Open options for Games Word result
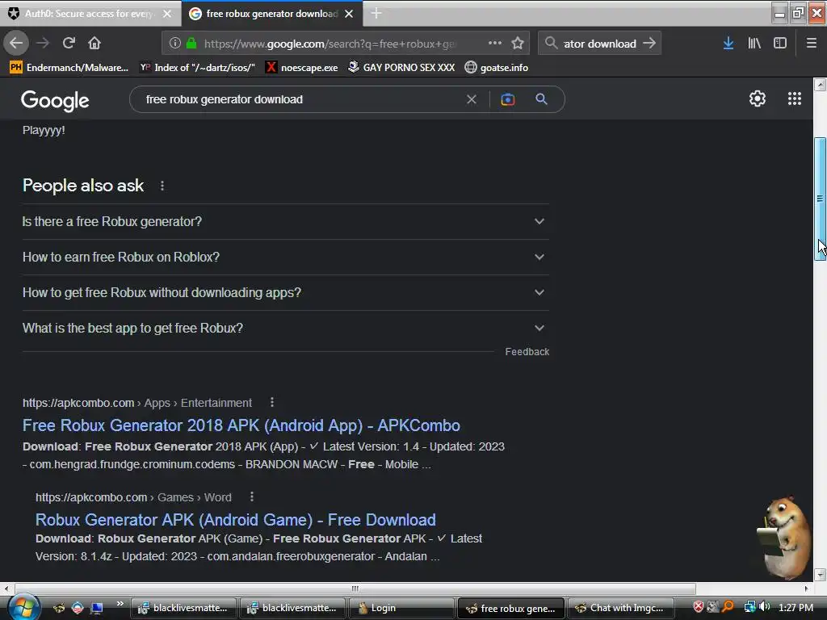The width and height of the screenshot is (827, 620). 252,496
